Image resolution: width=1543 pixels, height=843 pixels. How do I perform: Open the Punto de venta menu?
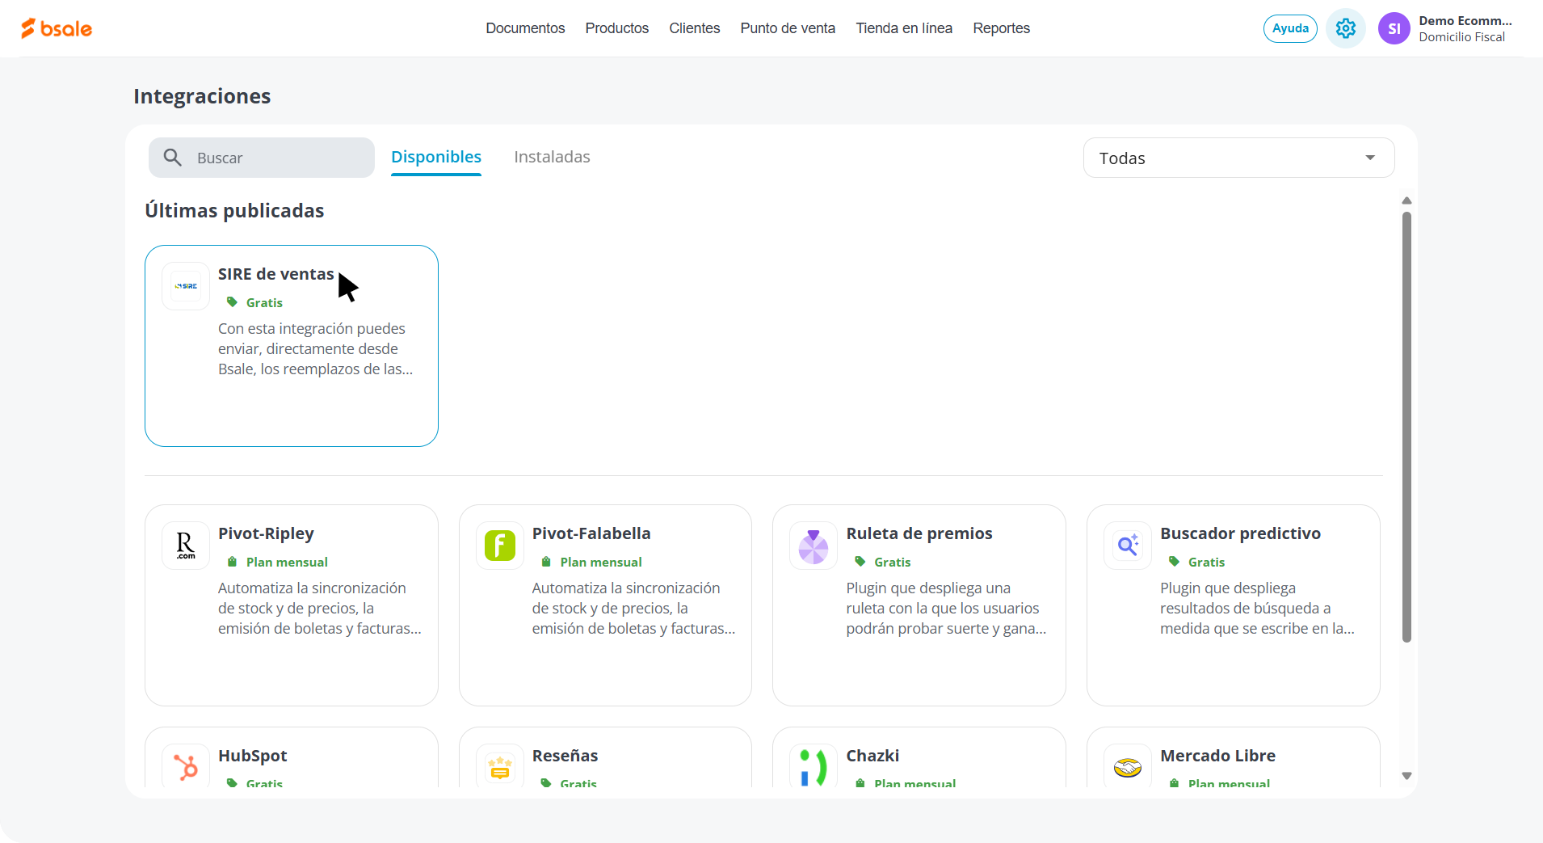[788, 28]
